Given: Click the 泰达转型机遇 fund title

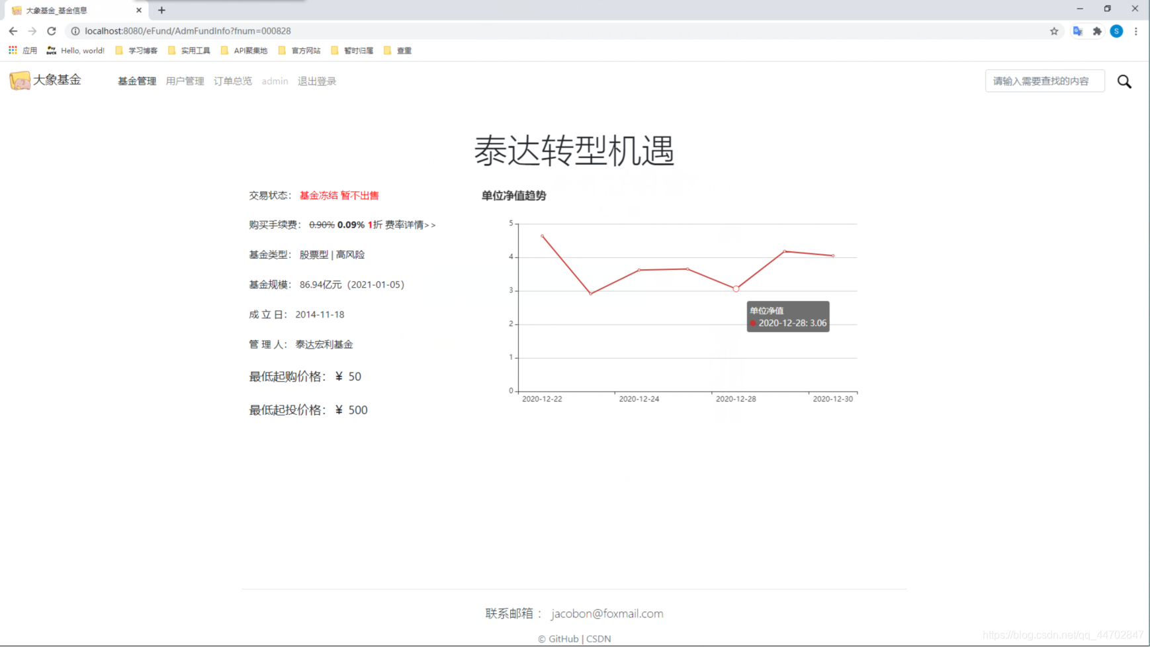Looking at the screenshot, I should [x=574, y=150].
